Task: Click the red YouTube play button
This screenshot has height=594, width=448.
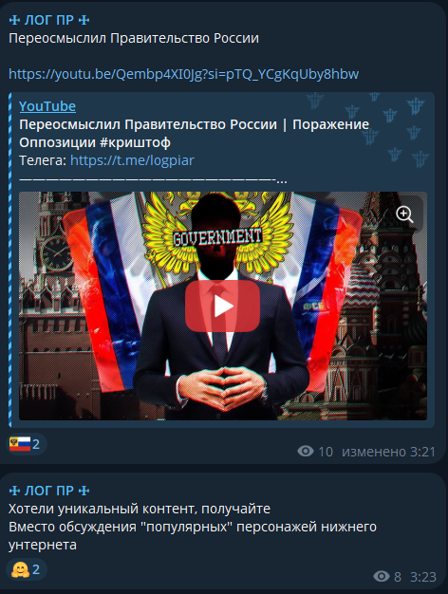Action: [x=222, y=306]
